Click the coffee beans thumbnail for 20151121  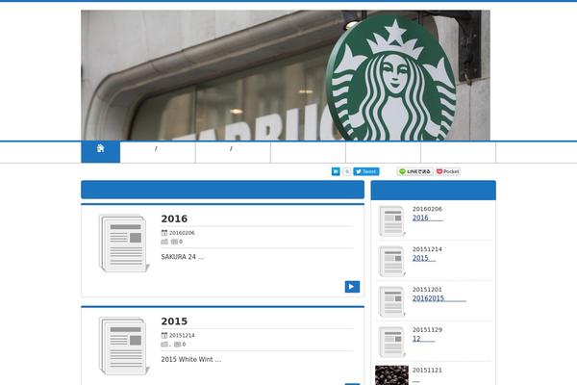[x=391, y=375]
